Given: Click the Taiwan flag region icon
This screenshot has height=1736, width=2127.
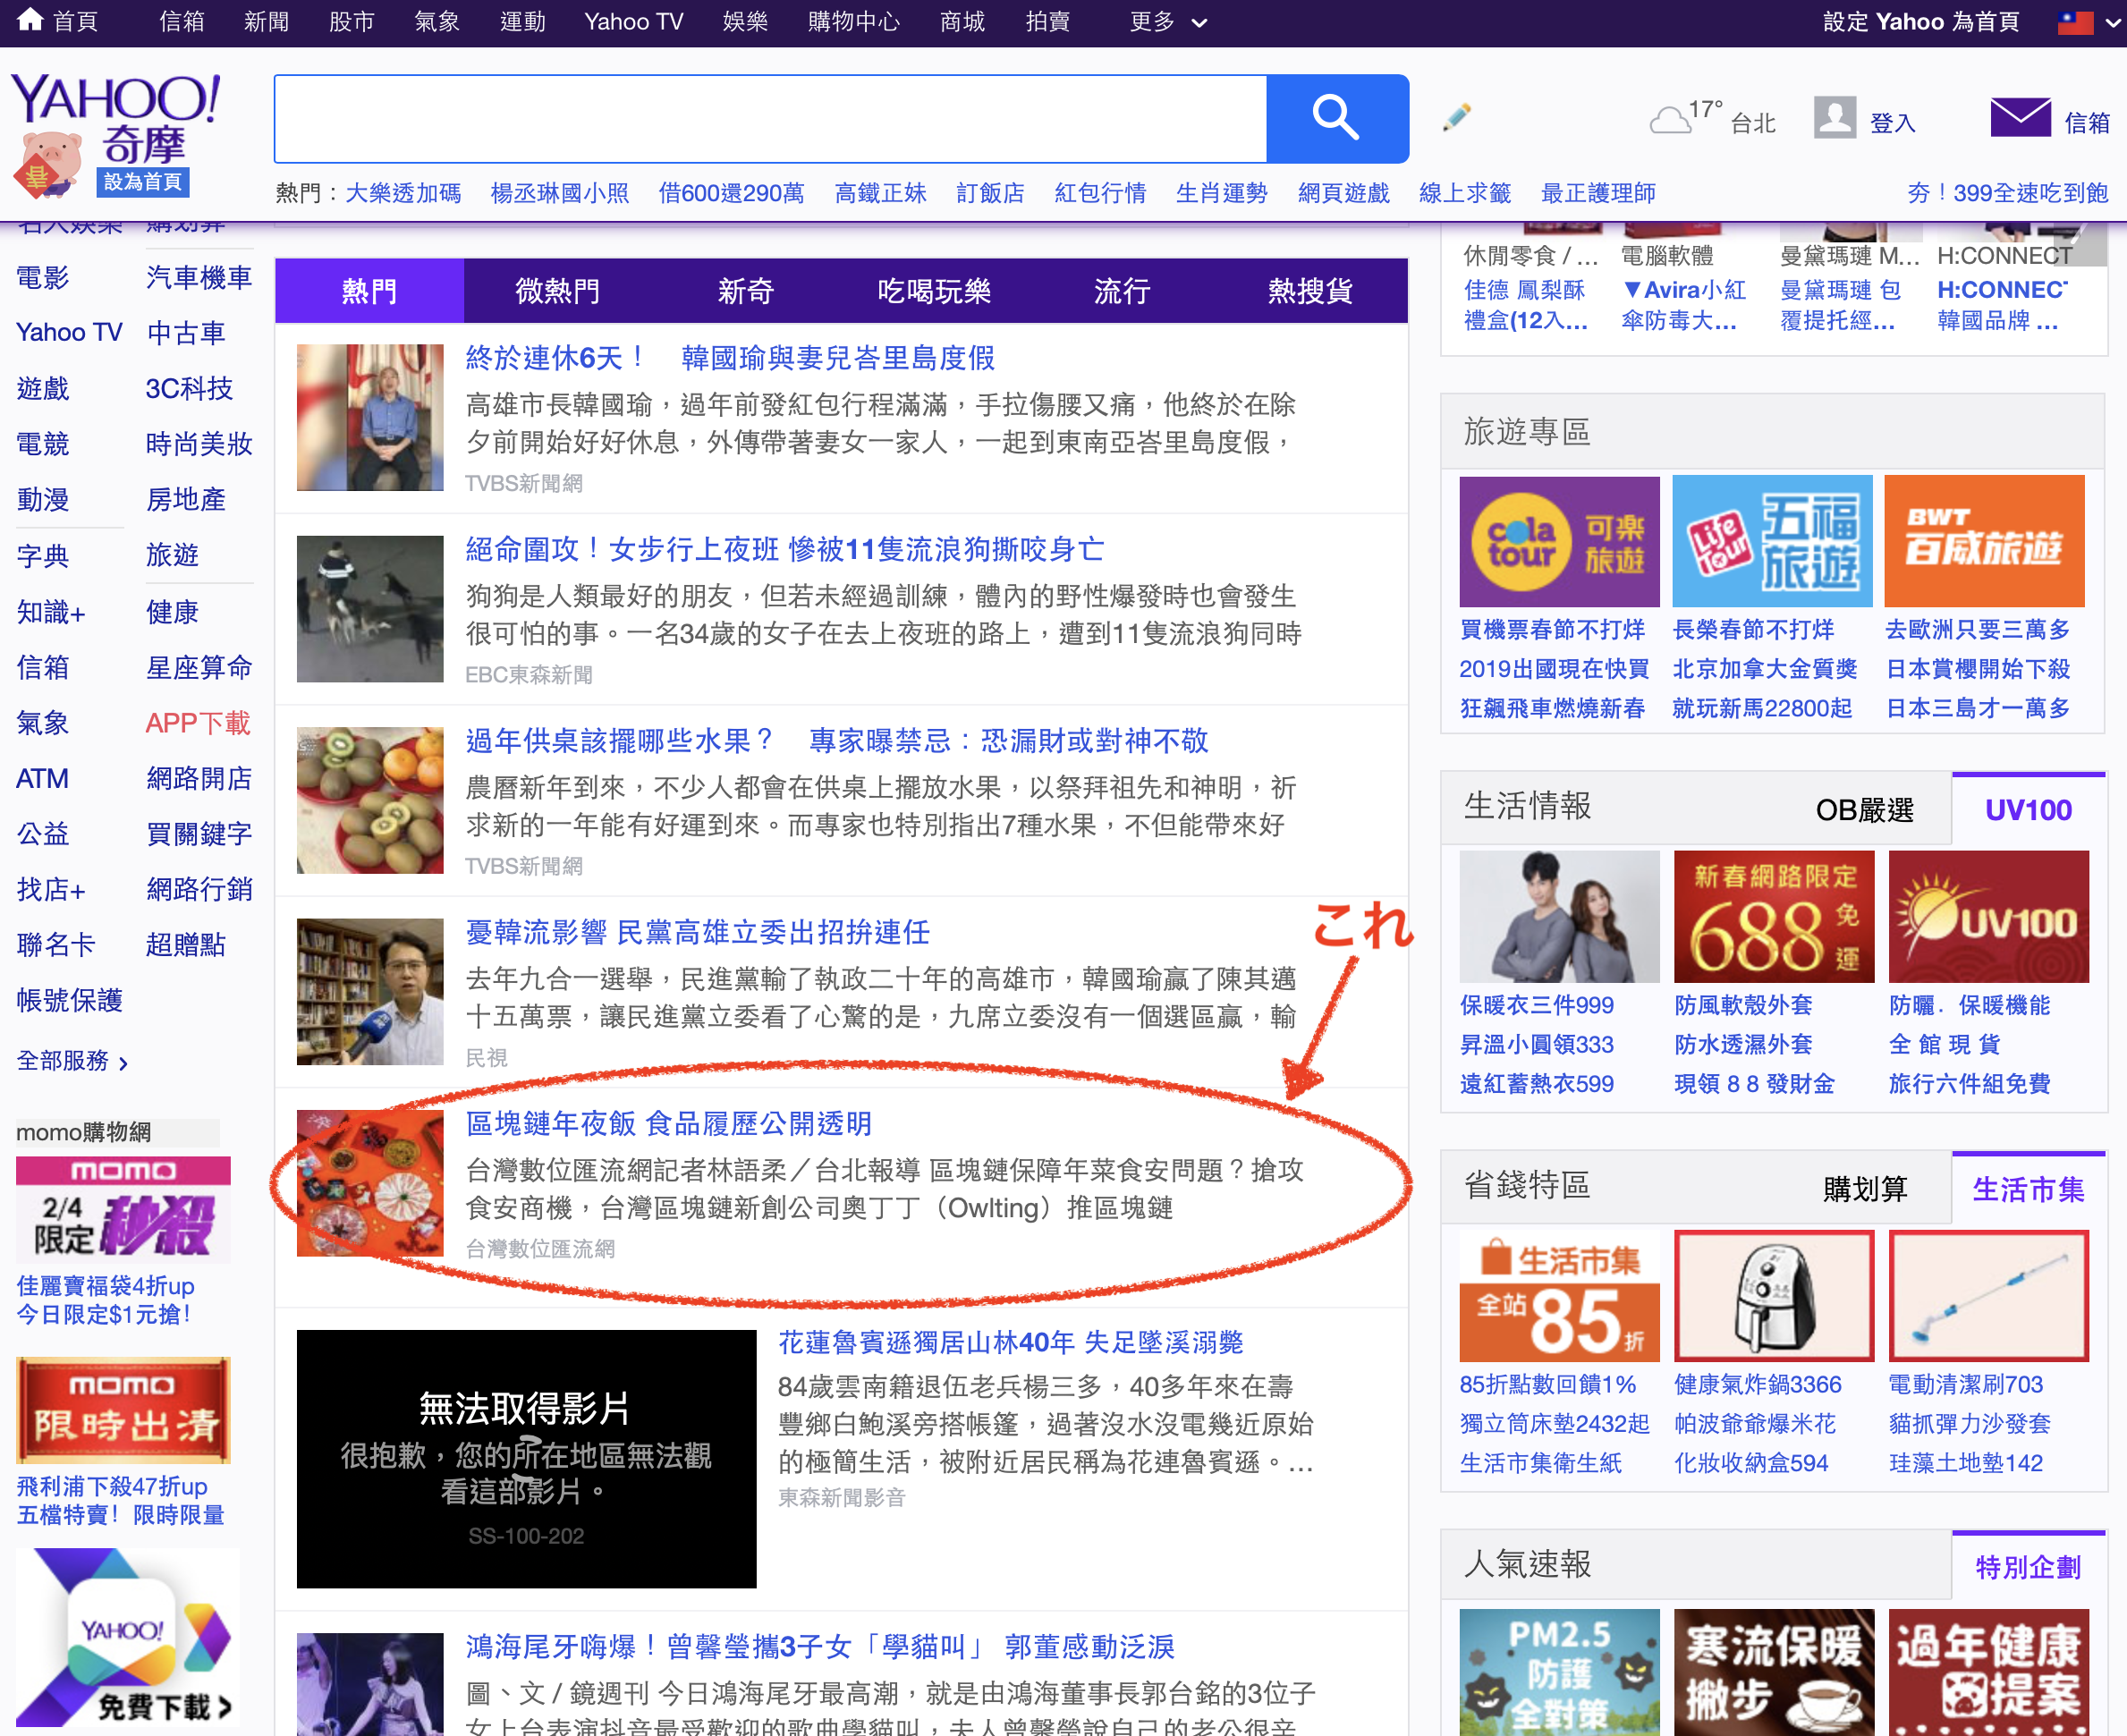Looking at the screenshot, I should coord(2074,22).
